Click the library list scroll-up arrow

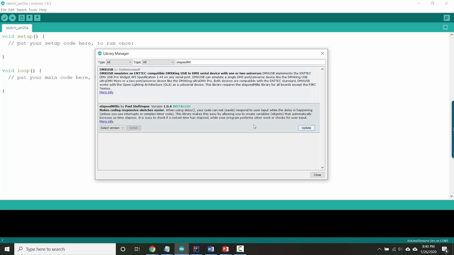(322, 69)
